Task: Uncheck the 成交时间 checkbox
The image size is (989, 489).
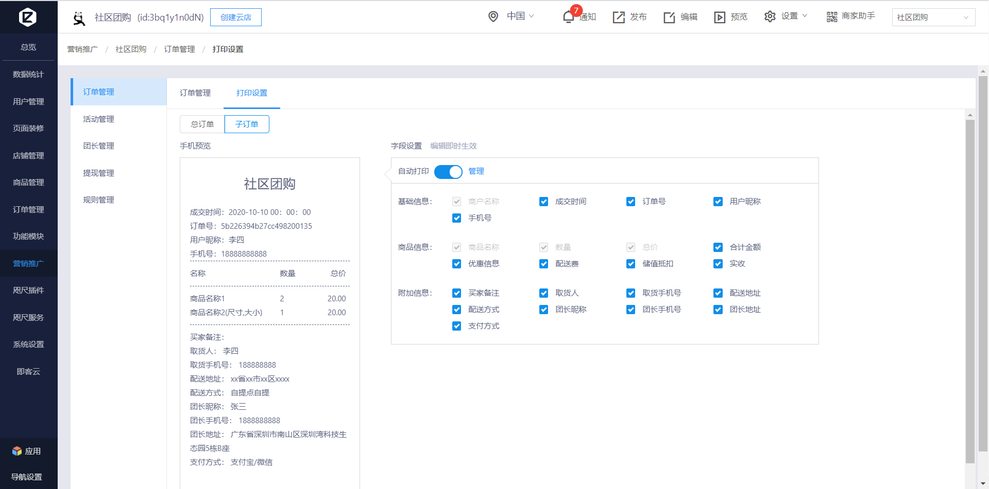Action: click(543, 202)
